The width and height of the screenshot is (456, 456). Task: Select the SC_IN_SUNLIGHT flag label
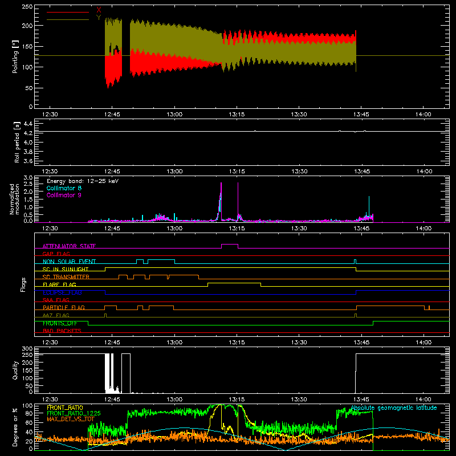66,269
